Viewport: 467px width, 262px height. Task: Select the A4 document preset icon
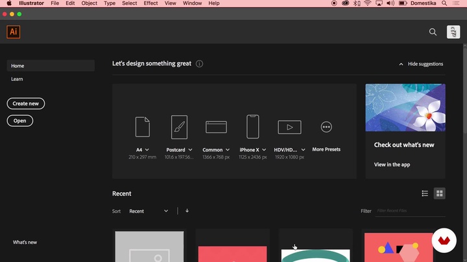[143, 127]
